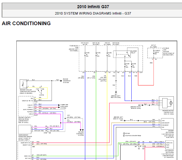Click the yellow vertical wire below fuse 11

(107, 116)
